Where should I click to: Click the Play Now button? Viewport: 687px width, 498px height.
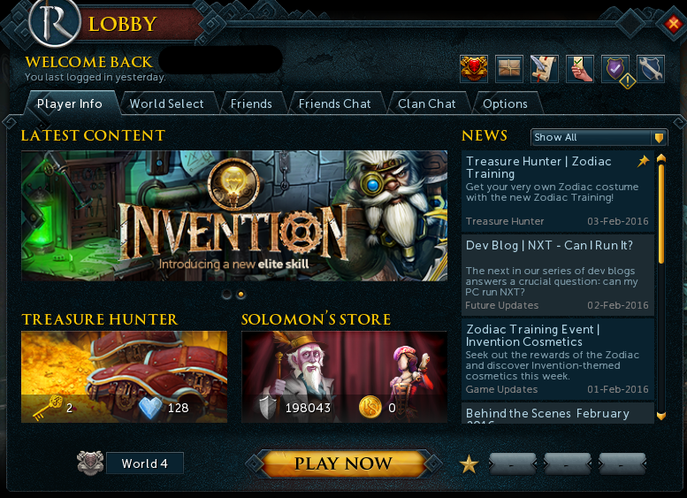tap(343, 464)
